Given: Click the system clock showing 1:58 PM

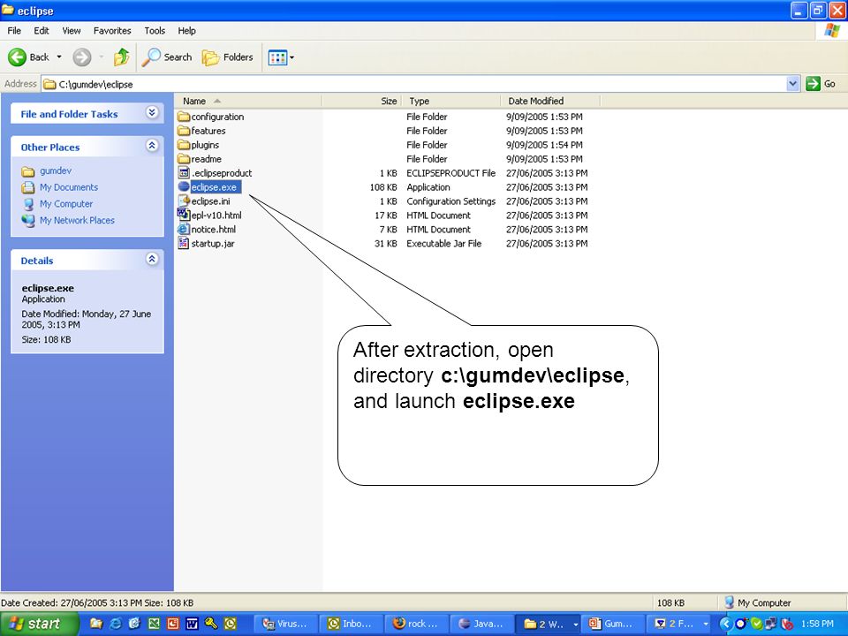Looking at the screenshot, I should [x=818, y=624].
